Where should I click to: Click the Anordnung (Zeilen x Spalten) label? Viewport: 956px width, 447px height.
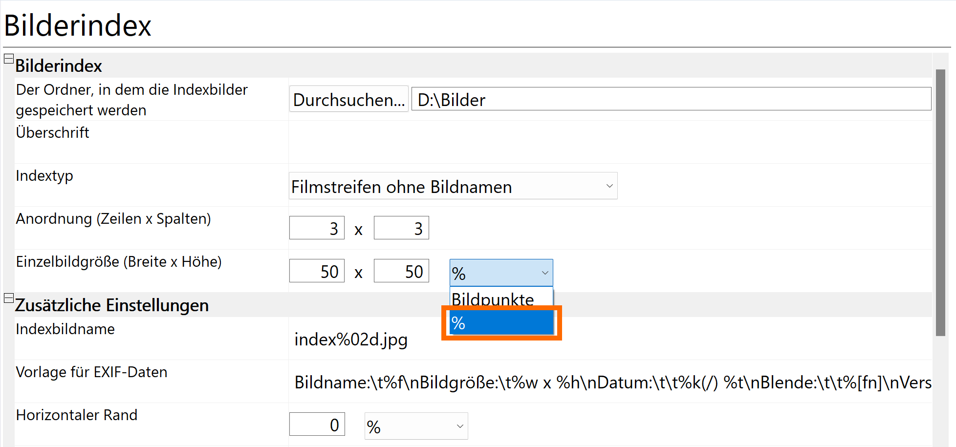point(113,218)
